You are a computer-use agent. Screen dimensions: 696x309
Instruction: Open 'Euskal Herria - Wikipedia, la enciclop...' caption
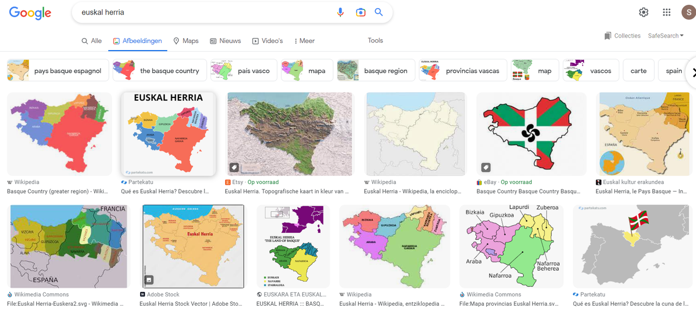413,191
